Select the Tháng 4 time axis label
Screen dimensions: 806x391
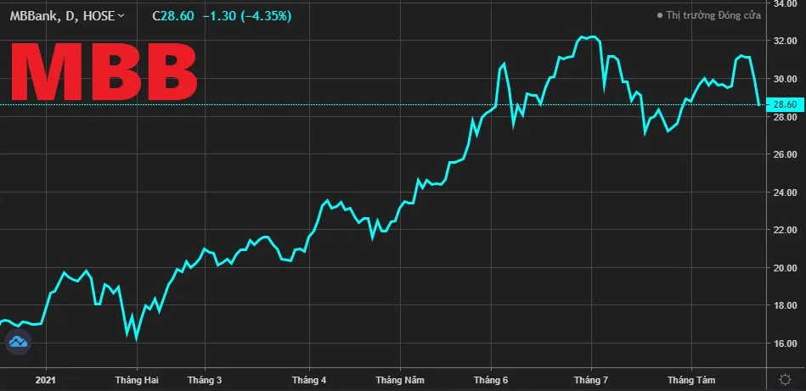click(x=309, y=380)
